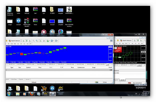Screen dimensions: 156x102
Task: Expand Periods clock dropdown arrow in left toolbar
Action: (53, 41)
